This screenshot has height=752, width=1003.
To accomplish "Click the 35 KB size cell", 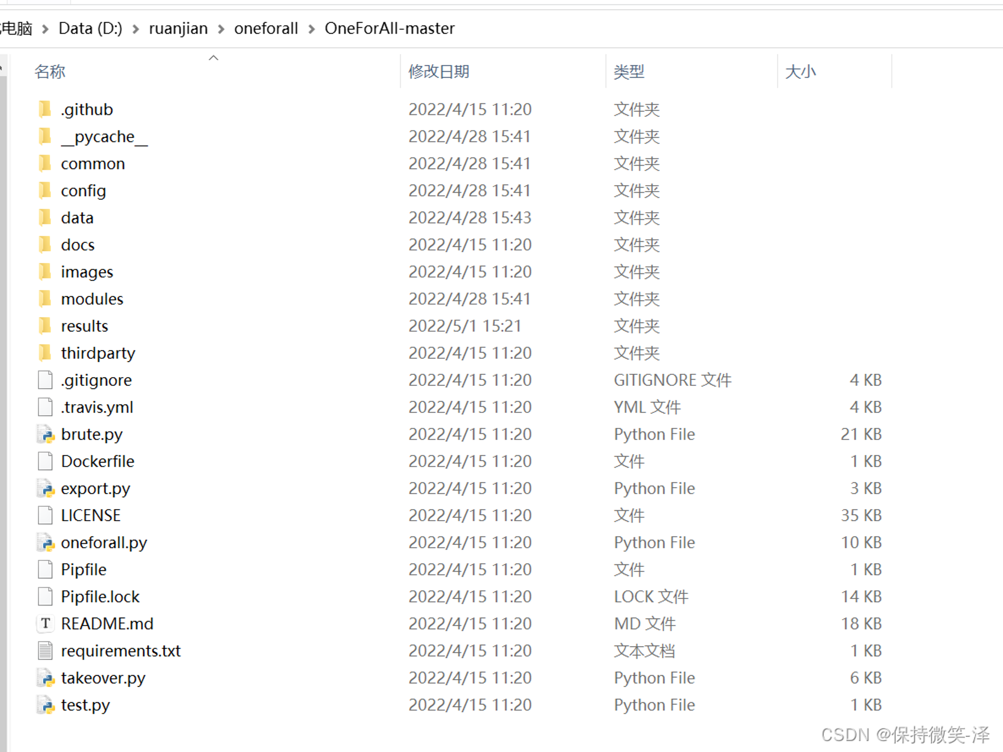I will (x=861, y=515).
